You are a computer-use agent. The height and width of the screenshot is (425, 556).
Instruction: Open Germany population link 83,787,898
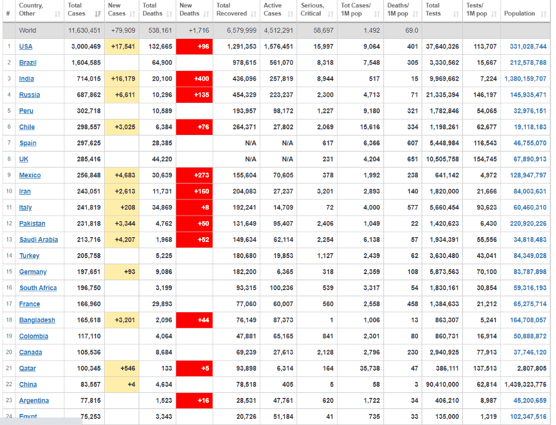pos(529,272)
